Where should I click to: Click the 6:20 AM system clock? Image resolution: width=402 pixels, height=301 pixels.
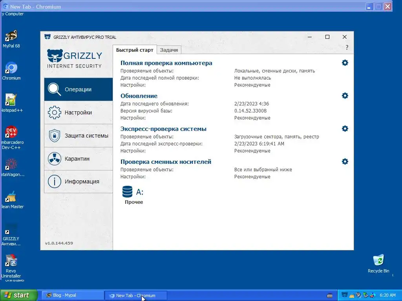click(387, 295)
